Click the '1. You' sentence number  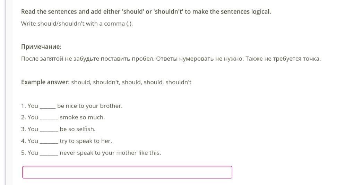29,106
